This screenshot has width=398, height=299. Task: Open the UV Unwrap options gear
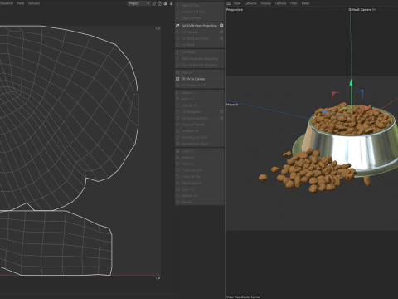(221, 32)
